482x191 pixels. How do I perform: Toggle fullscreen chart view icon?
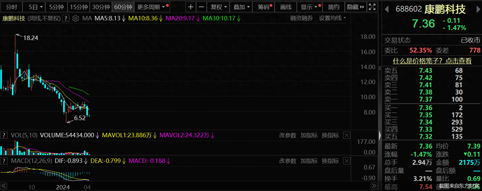[x=372, y=7]
